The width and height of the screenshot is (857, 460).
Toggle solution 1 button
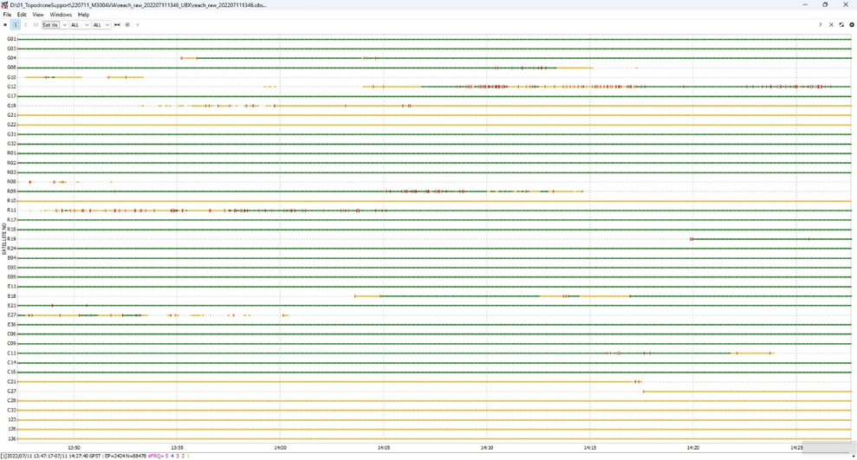pos(16,24)
